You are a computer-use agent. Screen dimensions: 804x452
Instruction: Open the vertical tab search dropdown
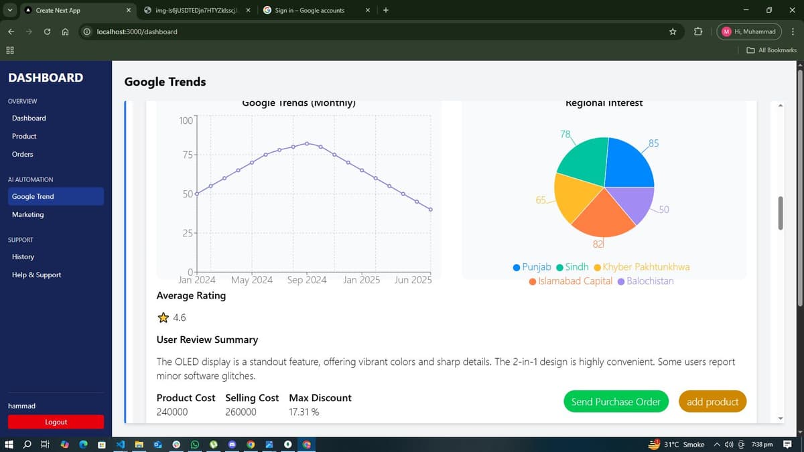(x=9, y=10)
